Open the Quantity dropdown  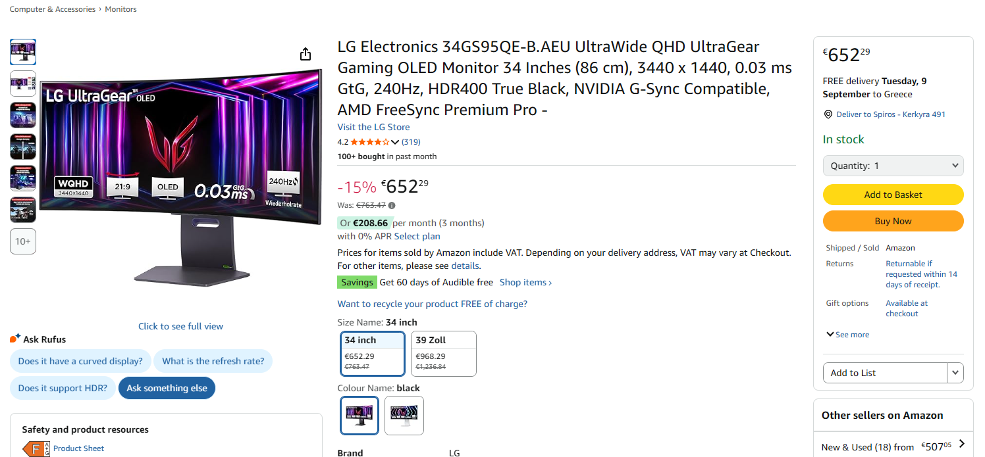[893, 166]
